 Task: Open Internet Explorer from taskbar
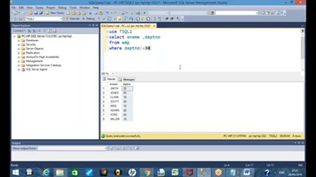coord(46,173)
